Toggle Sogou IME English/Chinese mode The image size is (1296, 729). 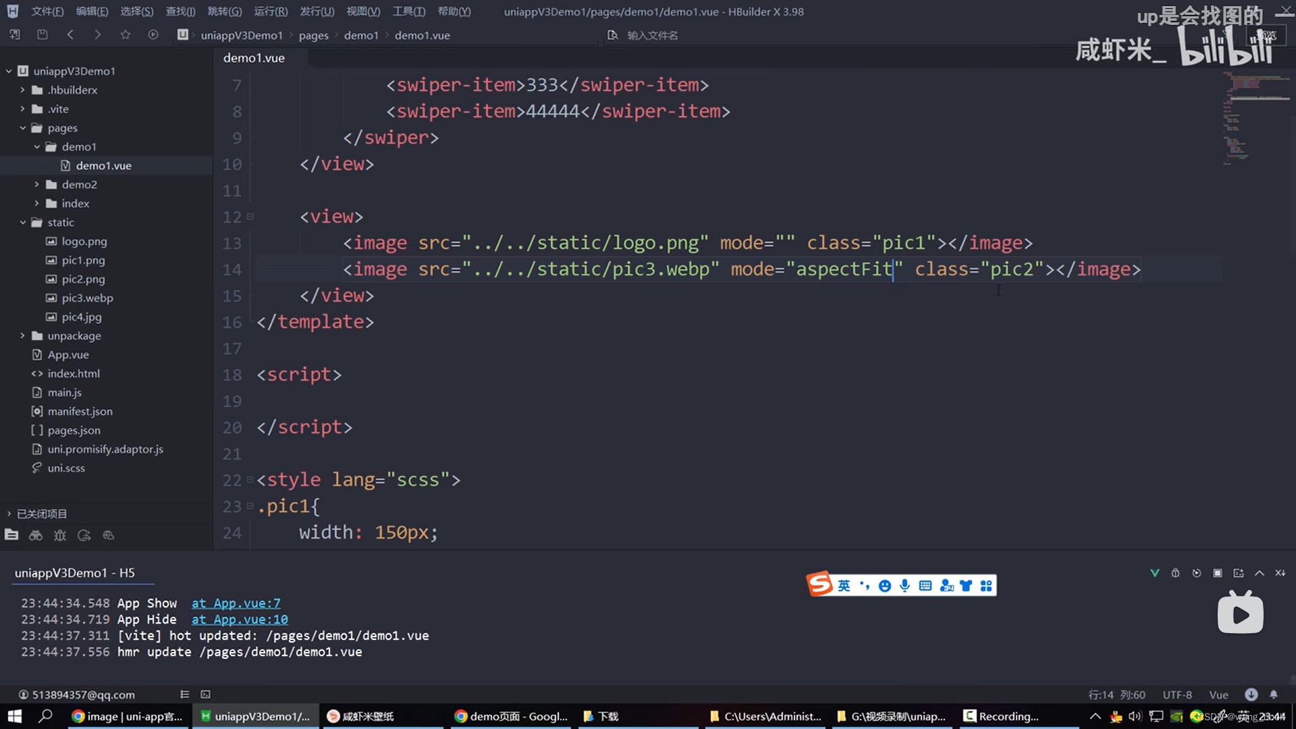pyautogui.click(x=844, y=585)
